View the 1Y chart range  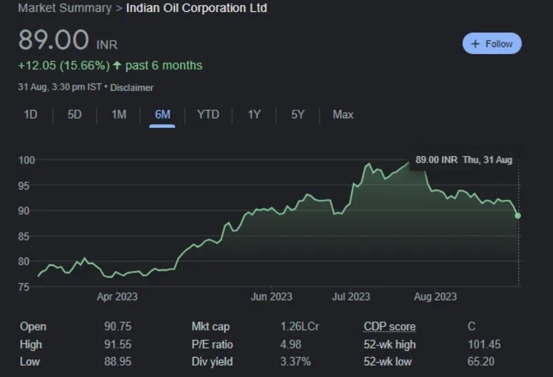coord(254,115)
